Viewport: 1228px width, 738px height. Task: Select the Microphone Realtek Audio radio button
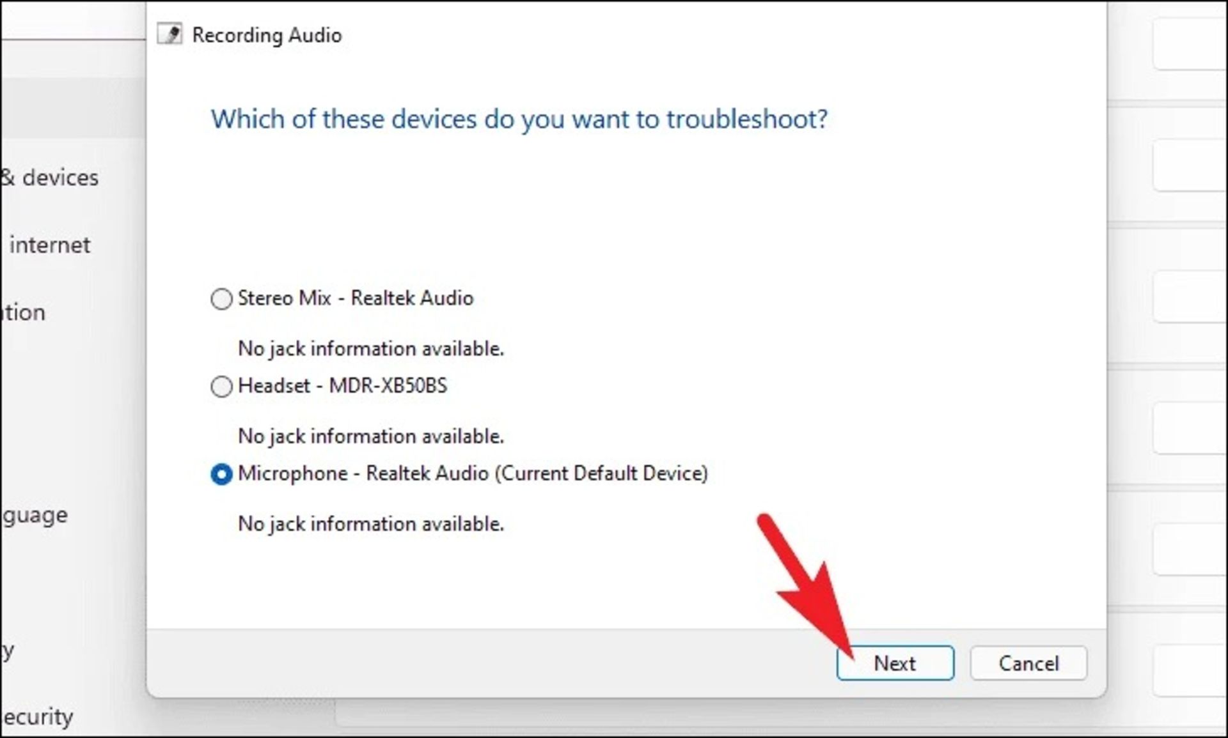(221, 474)
